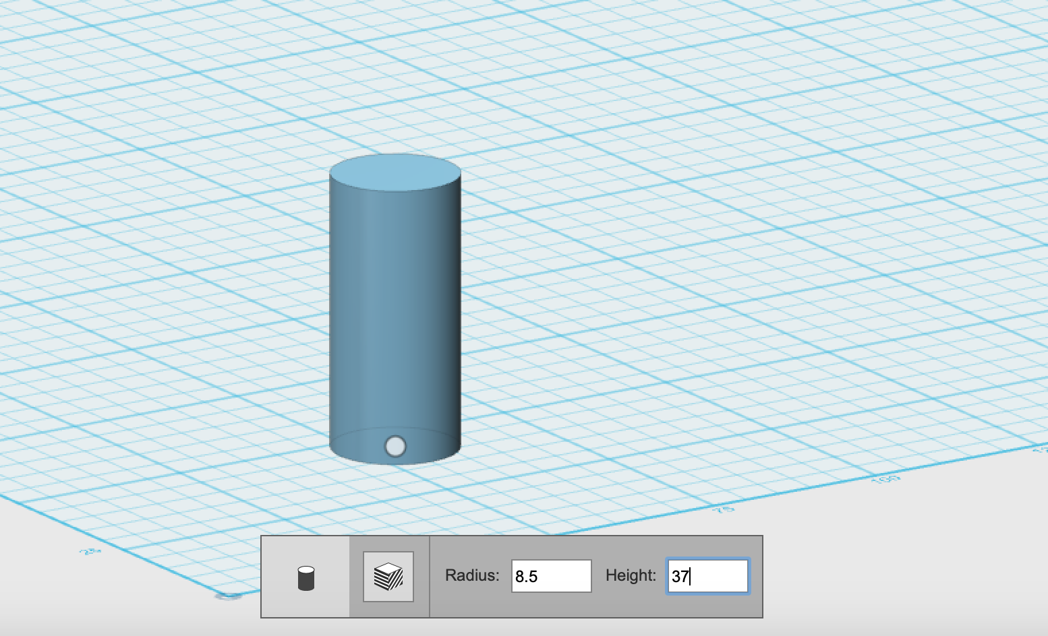Click the Radius label text
1048x636 pixels.
tap(472, 575)
